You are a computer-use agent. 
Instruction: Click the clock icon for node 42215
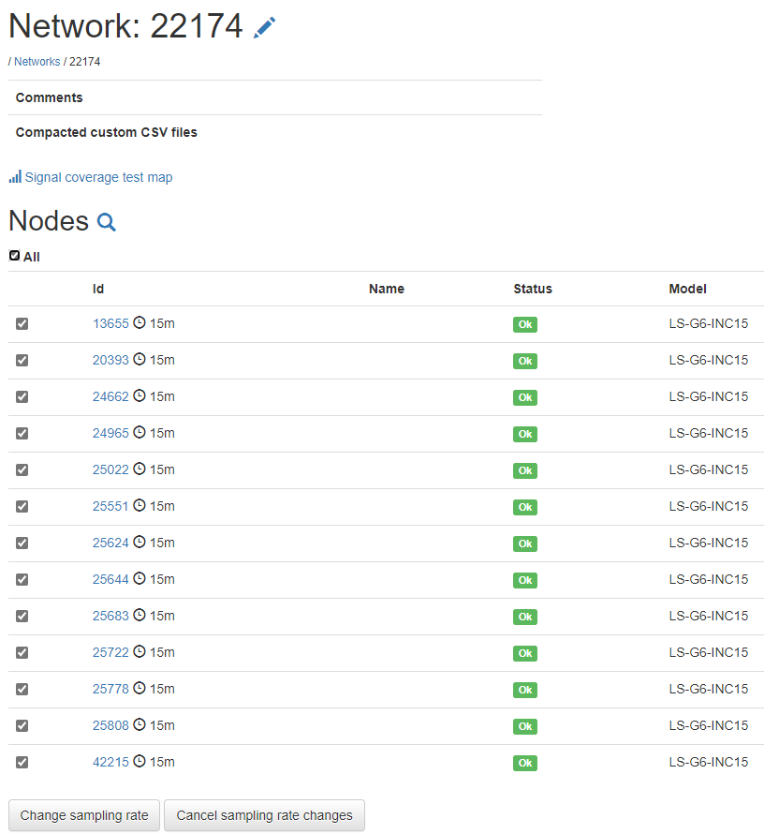click(x=140, y=762)
